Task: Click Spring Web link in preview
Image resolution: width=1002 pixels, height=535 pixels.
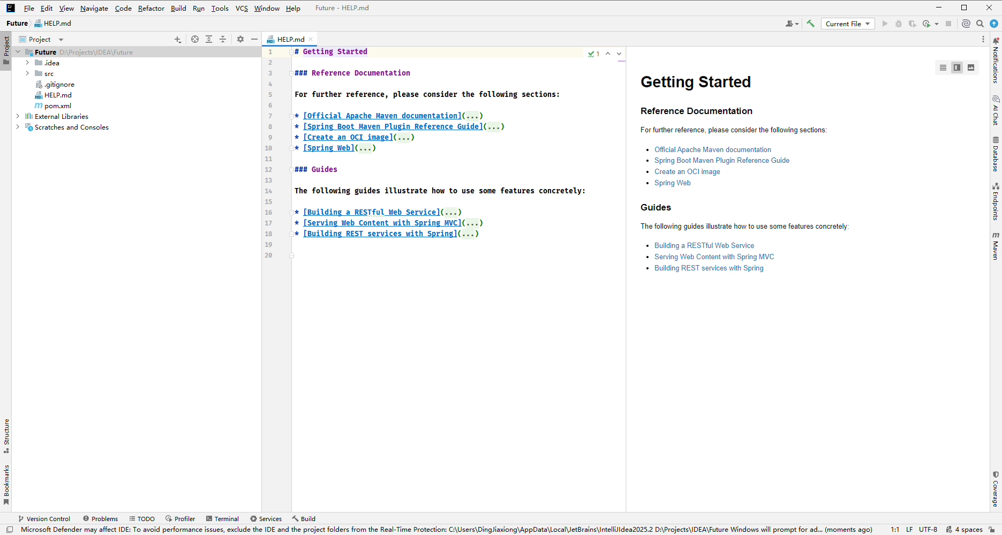Action: pyautogui.click(x=672, y=183)
